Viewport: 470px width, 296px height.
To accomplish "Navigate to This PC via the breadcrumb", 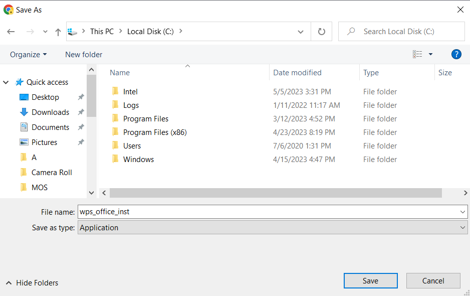I will (x=102, y=31).
